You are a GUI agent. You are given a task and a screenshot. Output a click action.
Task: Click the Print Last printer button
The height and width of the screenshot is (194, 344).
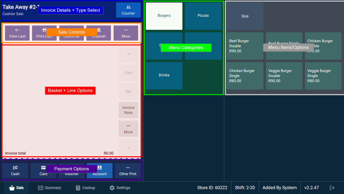click(x=44, y=33)
